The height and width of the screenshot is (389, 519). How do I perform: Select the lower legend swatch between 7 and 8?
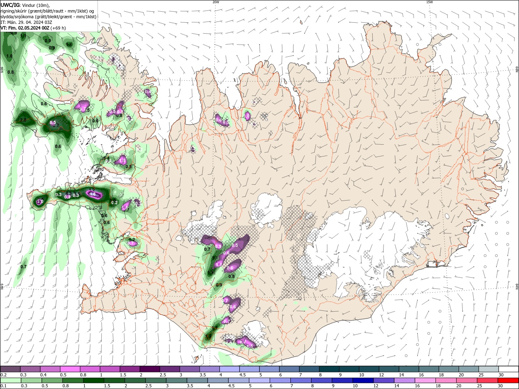(301, 380)
